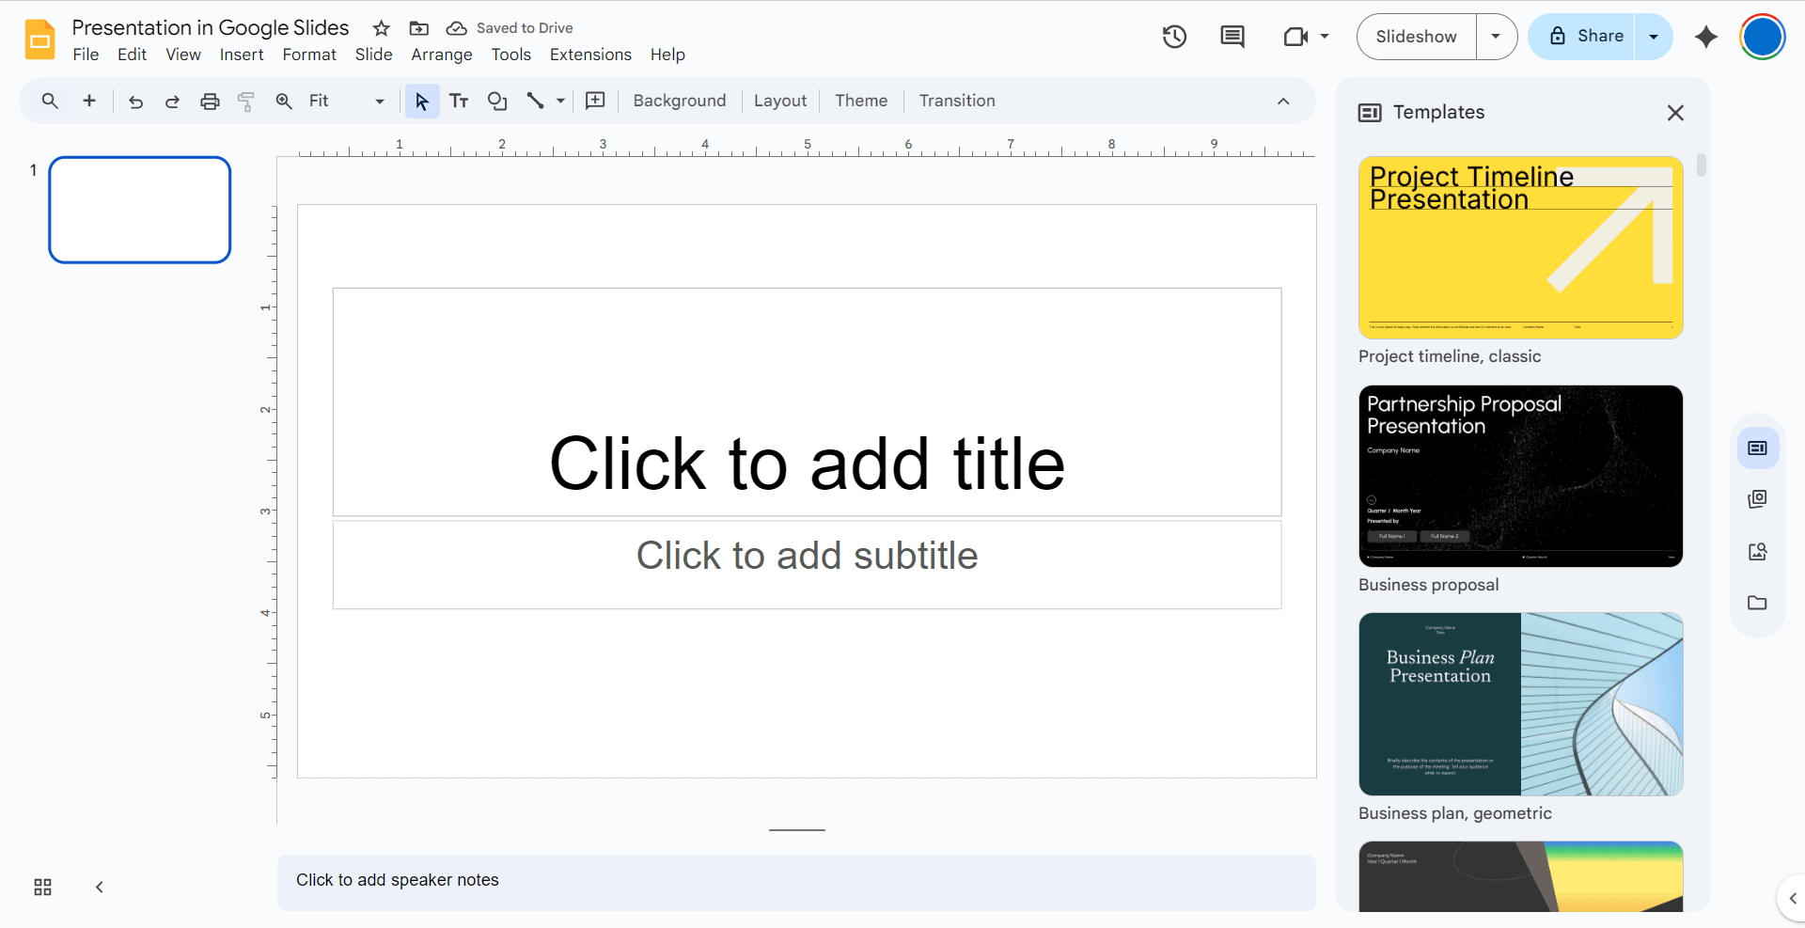Screen dimensions: 1805x928
Task: Redo the last action
Action: (172, 101)
